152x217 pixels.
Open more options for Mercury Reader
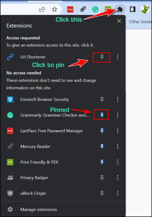[x=118, y=147]
